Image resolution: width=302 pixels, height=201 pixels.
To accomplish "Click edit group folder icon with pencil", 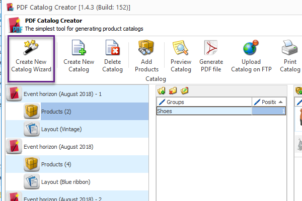I will 184,90.
